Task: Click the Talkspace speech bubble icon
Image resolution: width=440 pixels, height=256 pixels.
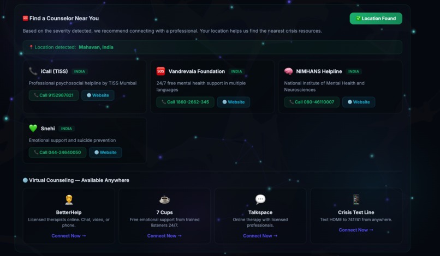Action: (x=260, y=199)
